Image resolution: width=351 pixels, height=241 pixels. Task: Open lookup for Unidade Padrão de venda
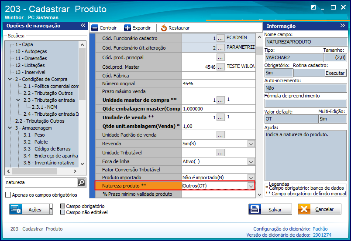(x=220, y=135)
